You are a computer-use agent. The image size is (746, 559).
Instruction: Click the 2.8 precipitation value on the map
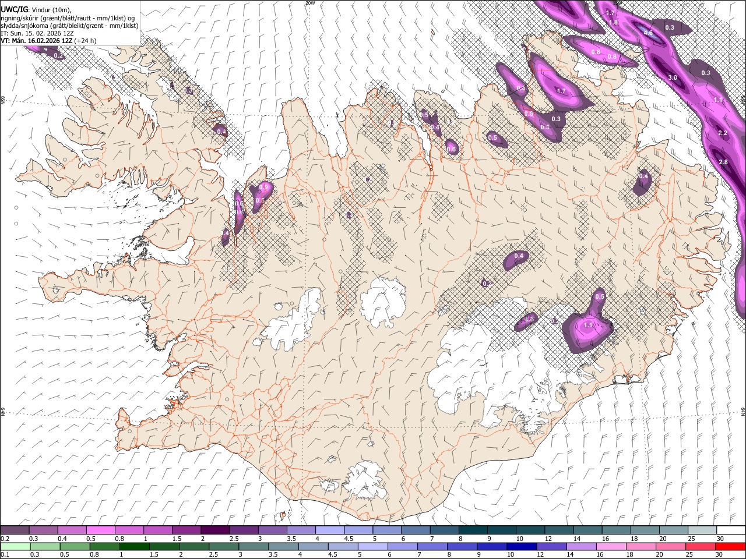[723, 162]
